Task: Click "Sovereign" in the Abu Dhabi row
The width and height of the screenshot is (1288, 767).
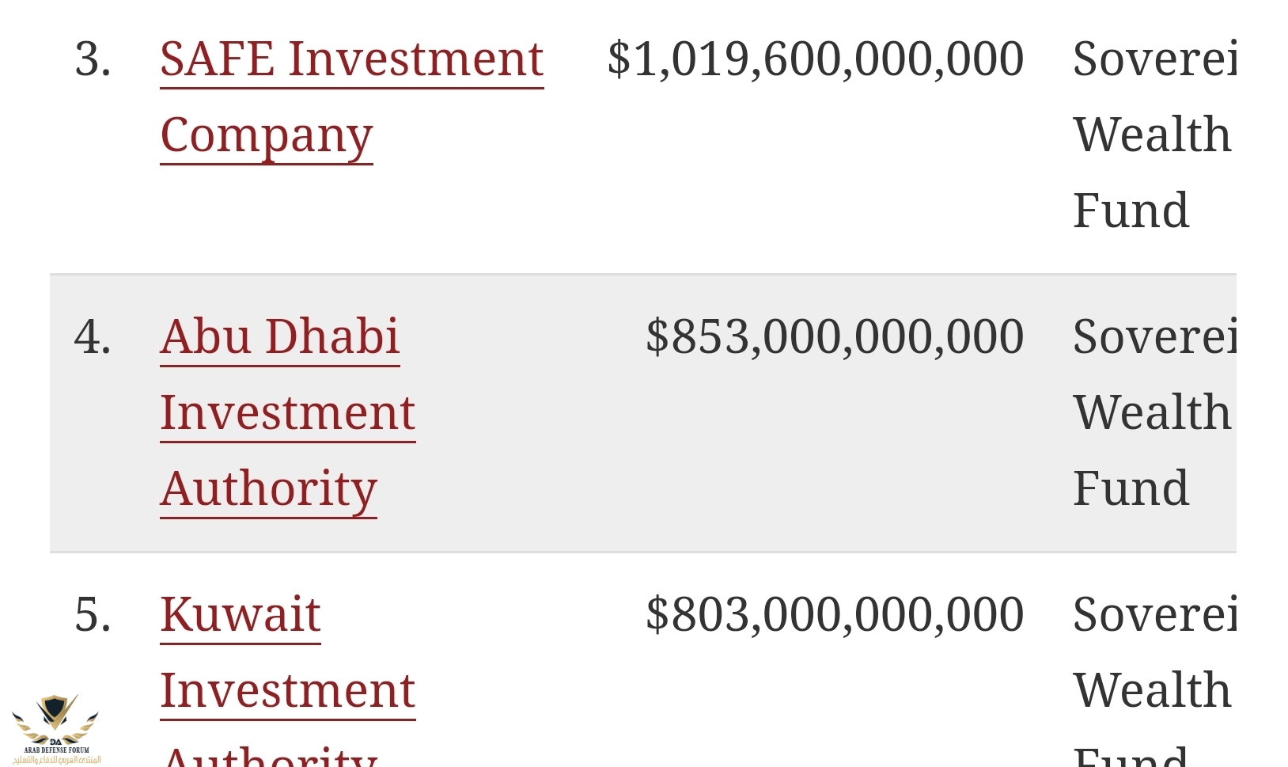Action: tap(1154, 337)
